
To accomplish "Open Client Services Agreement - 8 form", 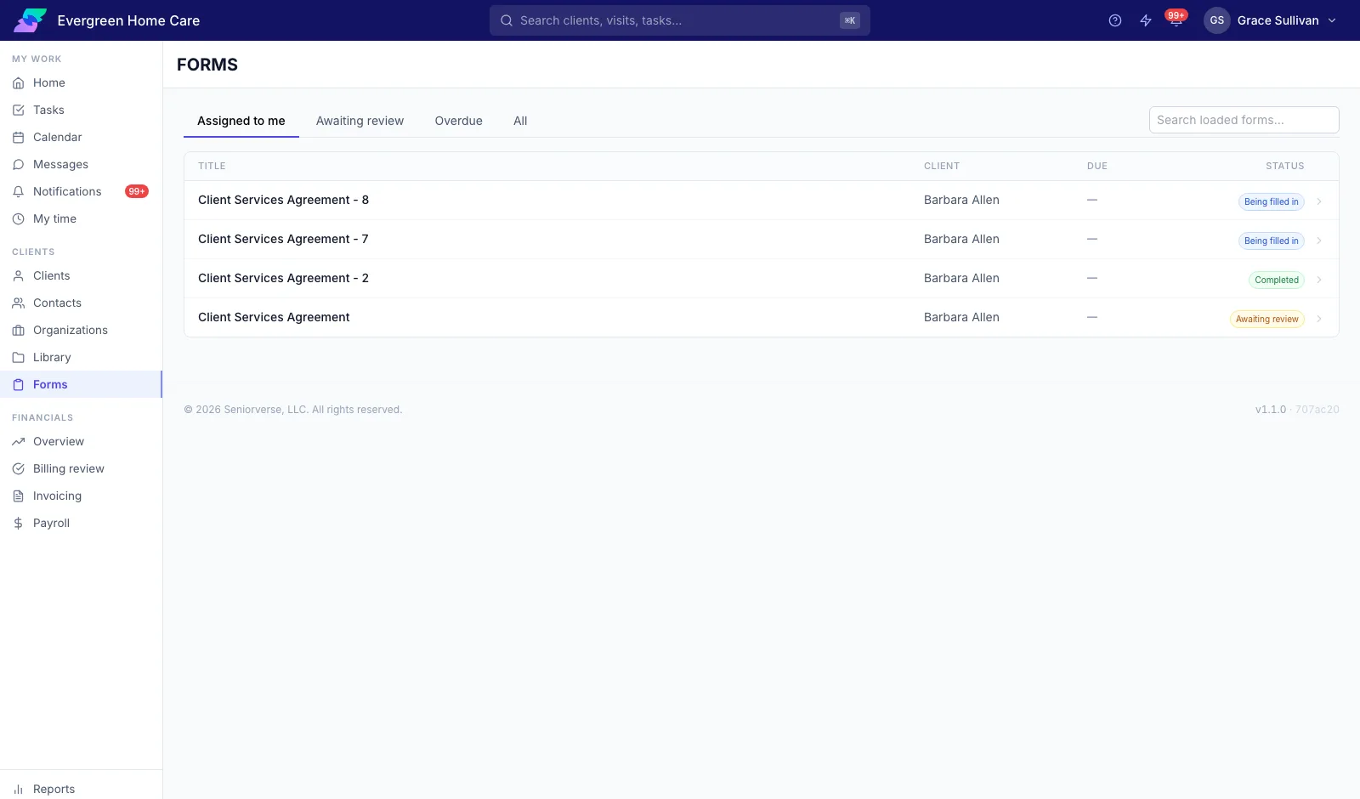I will tap(283, 200).
